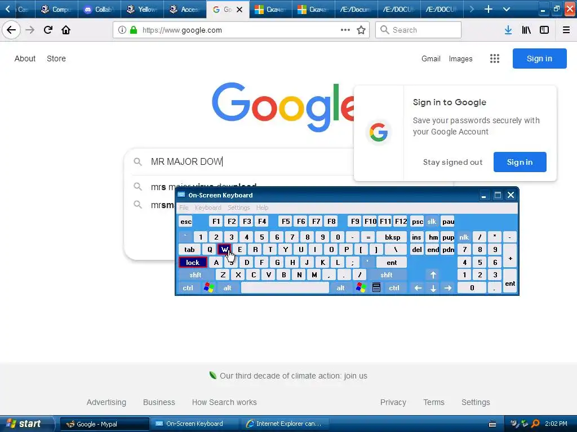
Task: Open the browser home page
Action: [66, 30]
